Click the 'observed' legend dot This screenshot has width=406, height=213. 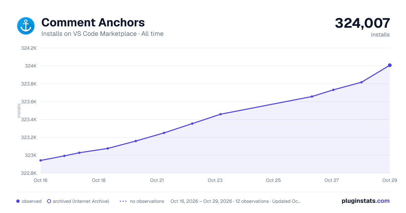pyautogui.click(x=18, y=201)
